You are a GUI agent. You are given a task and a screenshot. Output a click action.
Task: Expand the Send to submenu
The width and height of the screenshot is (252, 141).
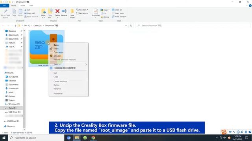coord(68,64)
